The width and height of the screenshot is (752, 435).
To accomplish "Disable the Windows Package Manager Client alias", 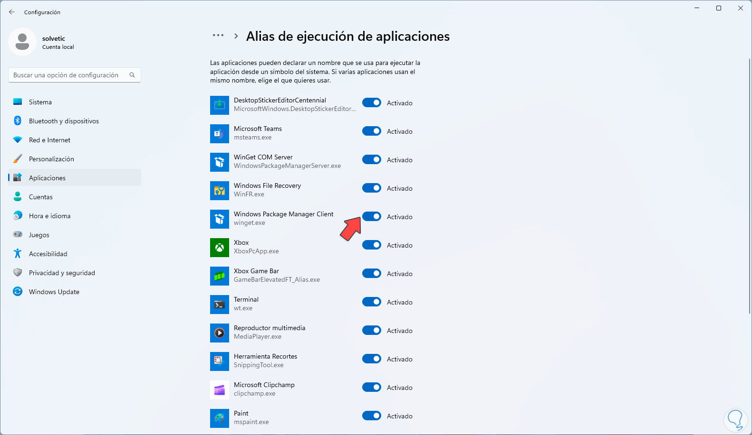I will point(372,217).
